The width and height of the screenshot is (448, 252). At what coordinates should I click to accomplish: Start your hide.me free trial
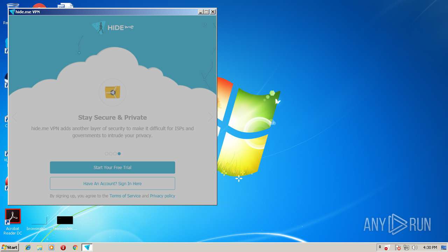tap(112, 167)
